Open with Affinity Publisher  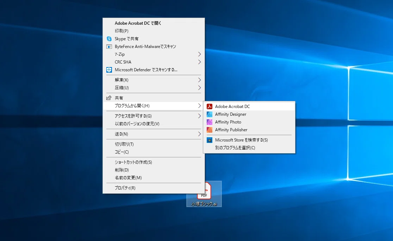click(249, 130)
